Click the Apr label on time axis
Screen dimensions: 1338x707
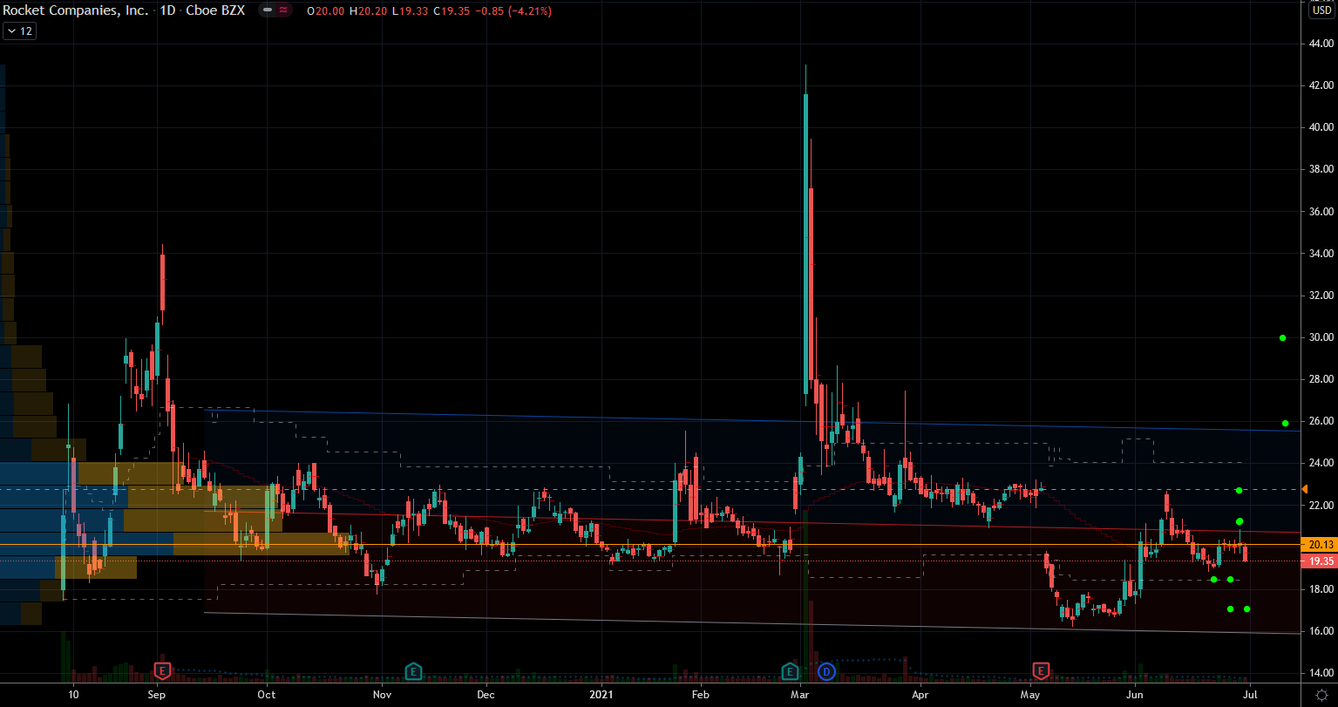coord(920,695)
